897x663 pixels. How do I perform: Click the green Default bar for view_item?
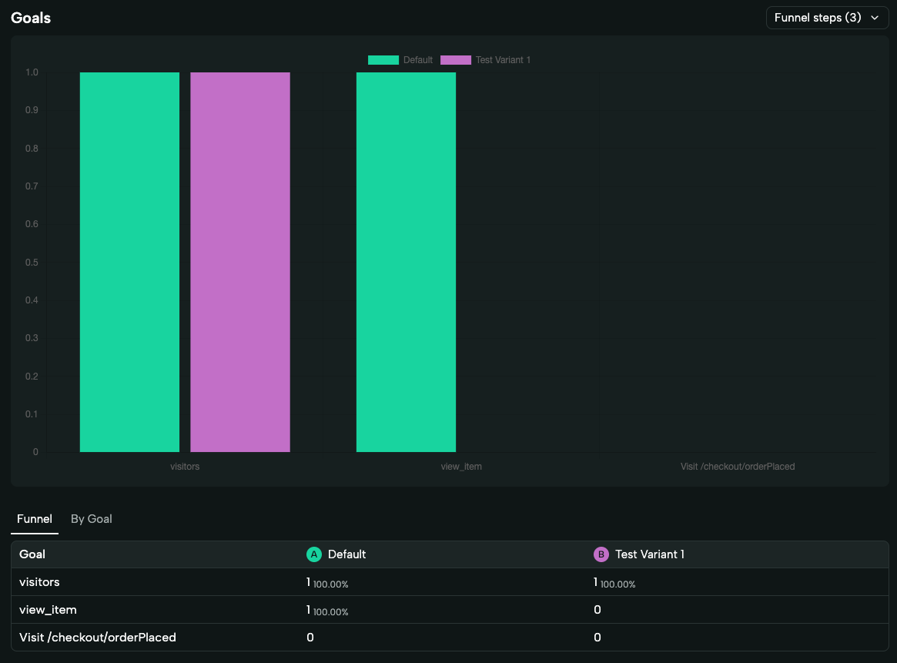pos(406,262)
